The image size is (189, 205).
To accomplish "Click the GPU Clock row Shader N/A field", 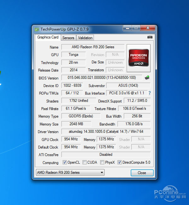I will click(x=141, y=139).
